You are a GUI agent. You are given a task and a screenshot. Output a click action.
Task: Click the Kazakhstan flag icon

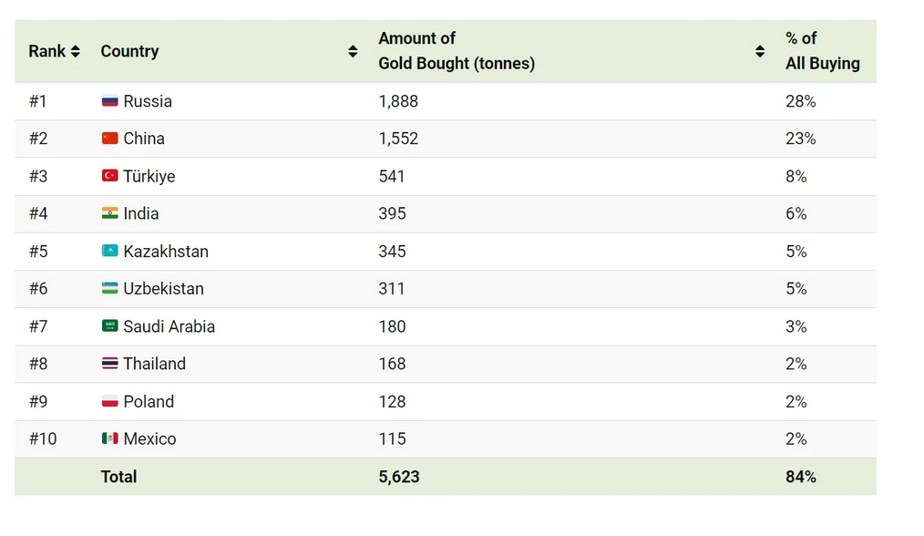(109, 251)
